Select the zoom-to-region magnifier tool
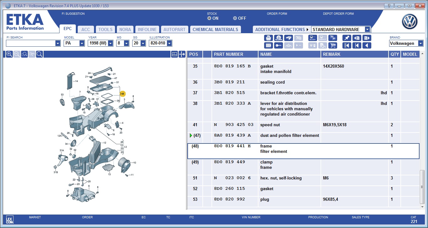The image size is (428, 228). [24, 54]
